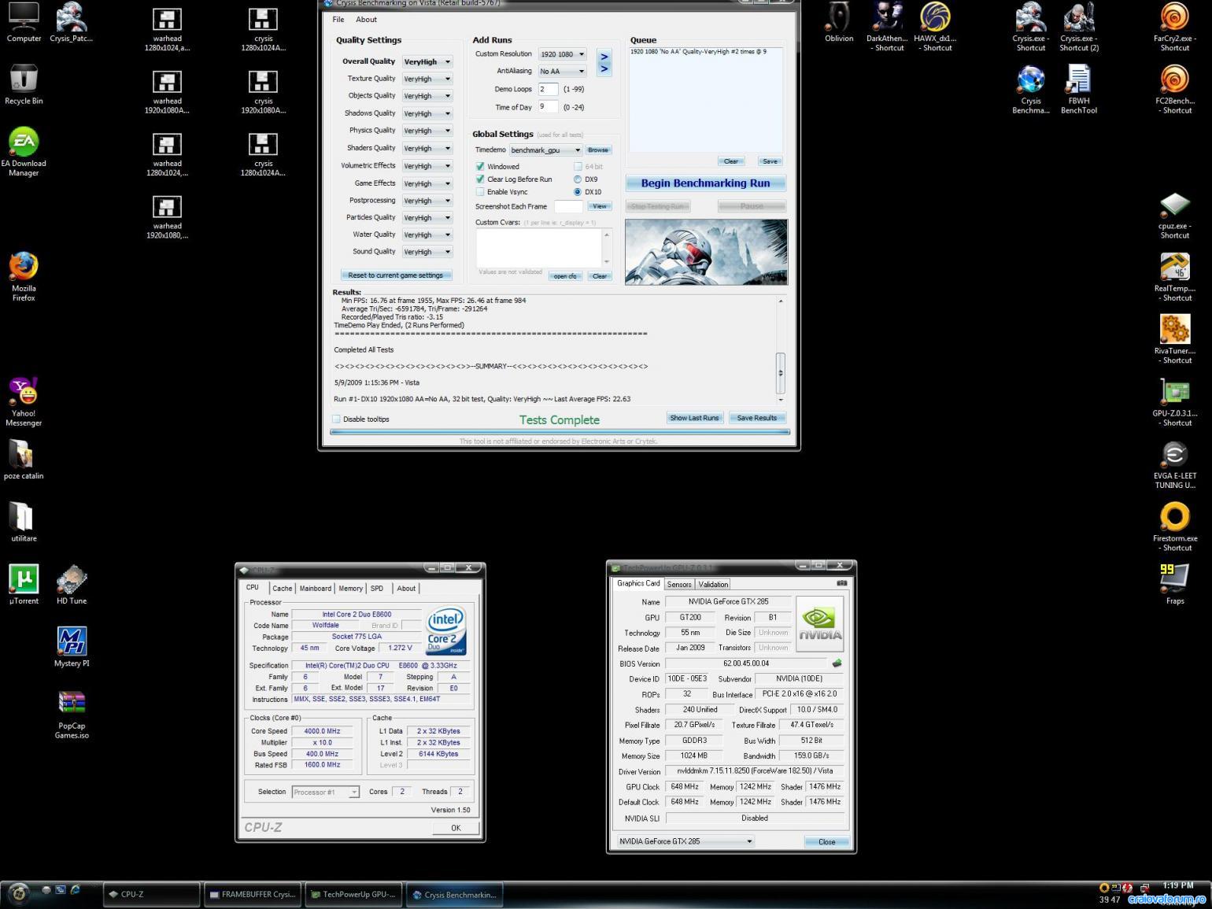The height and width of the screenshot is (909, 1212).
Task: Click the Show Last Runs button
Action: [x=694, y=418]
